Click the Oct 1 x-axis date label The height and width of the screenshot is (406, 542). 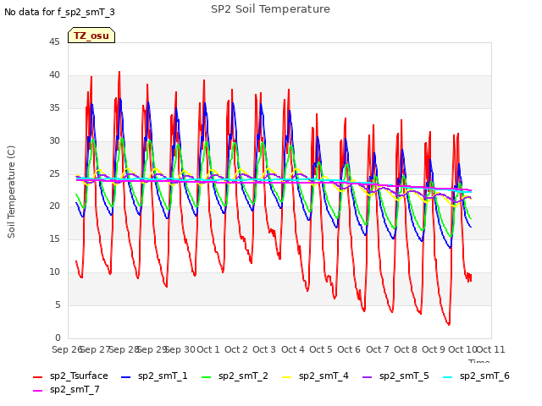click(208, 349)
